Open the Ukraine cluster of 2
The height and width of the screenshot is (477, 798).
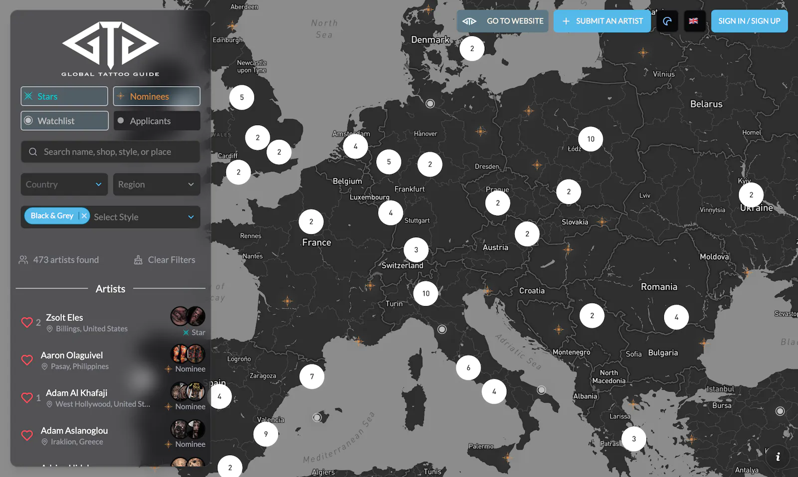pos(751,195)
